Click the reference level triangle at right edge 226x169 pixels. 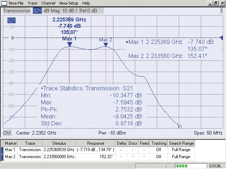[222, 38]
